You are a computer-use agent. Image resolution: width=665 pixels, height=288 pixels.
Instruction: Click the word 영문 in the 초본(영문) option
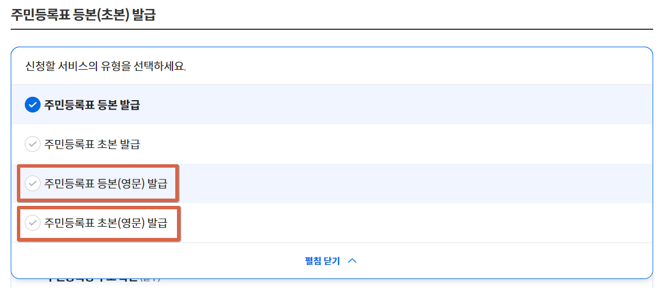(x=133, y=222)
